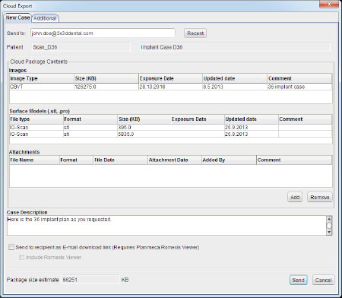This screenshot has width=342, height=298.
Task: Select the IO-Scan row sized 5835.0
Action: (x=171, y=134)
